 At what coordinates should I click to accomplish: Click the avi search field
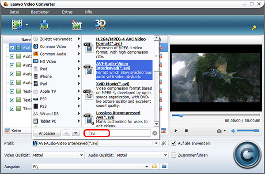point(117,133)
